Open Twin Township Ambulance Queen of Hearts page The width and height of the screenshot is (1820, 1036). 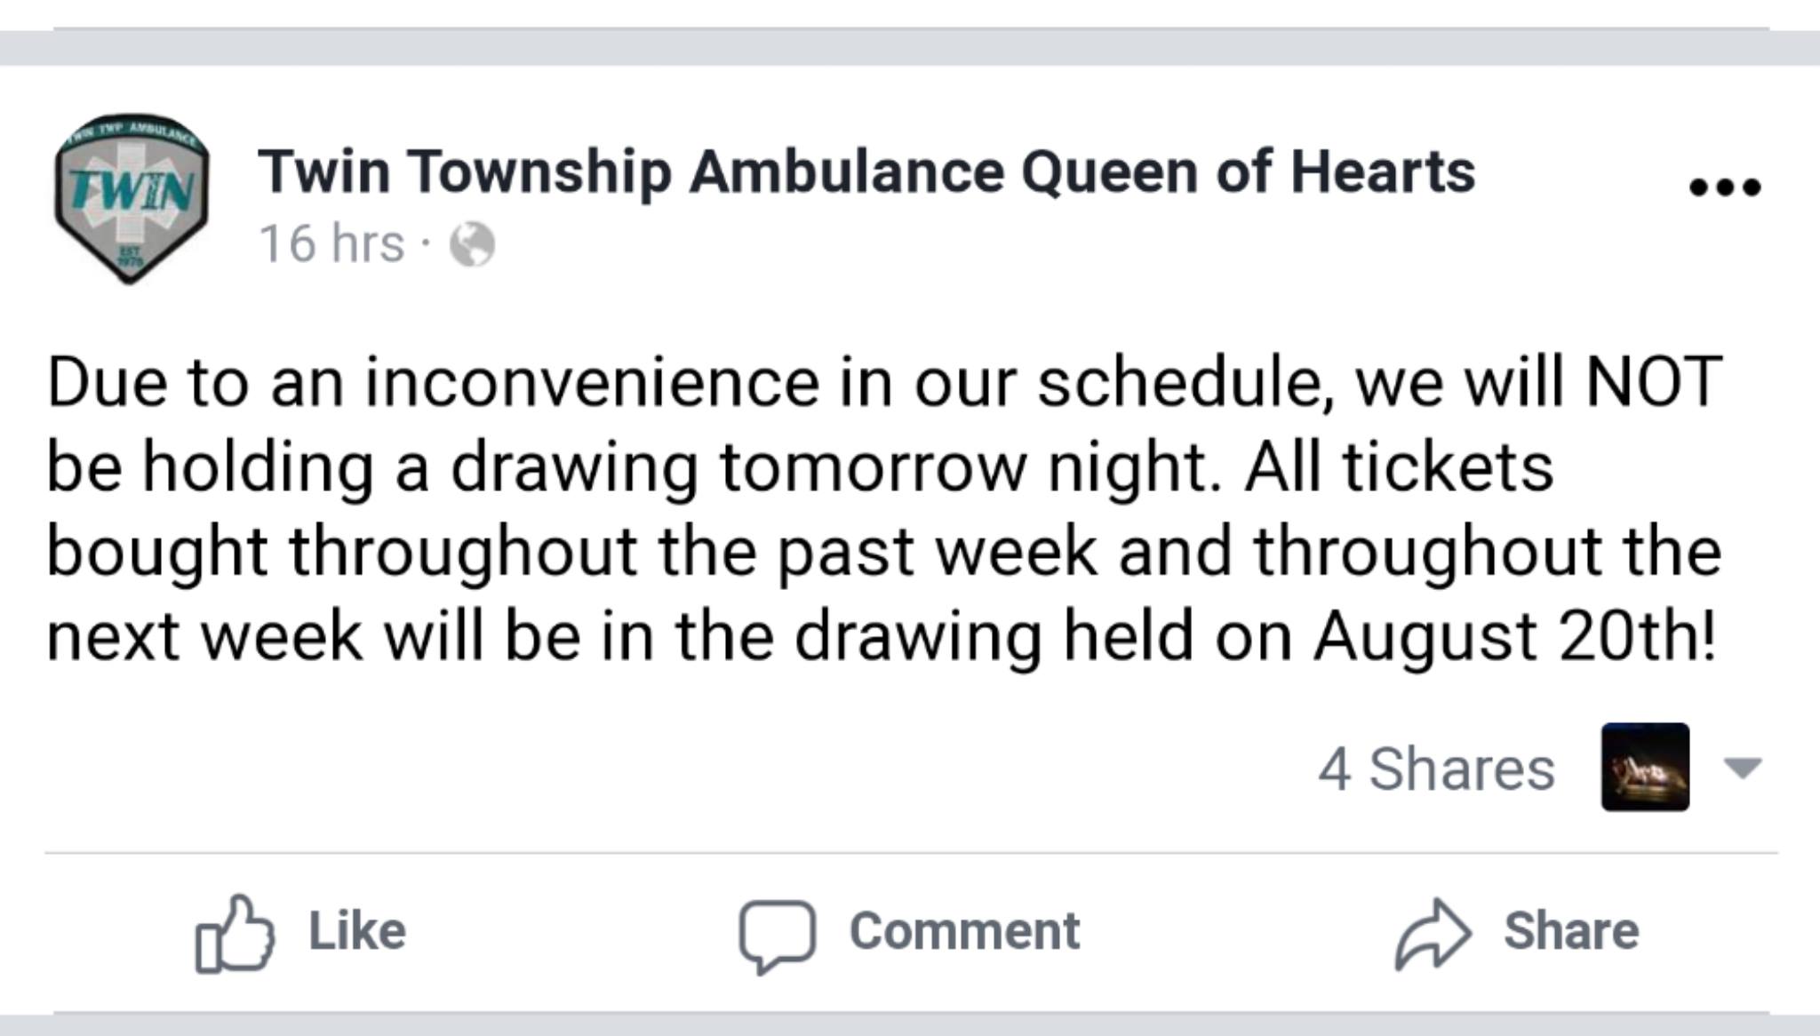click(866, 171)
